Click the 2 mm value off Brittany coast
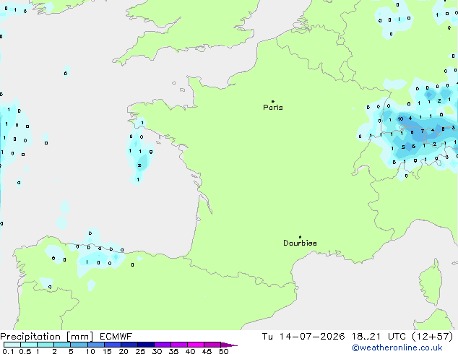The height and width of the screenshot is (354, 458). [139, 165]
